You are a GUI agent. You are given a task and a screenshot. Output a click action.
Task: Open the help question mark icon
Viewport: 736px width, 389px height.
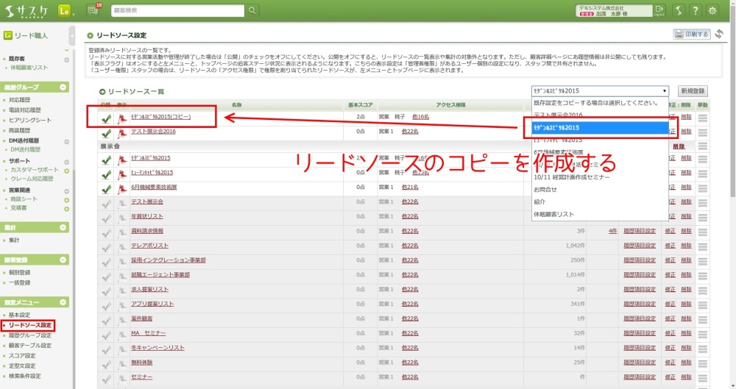[693, 10]
